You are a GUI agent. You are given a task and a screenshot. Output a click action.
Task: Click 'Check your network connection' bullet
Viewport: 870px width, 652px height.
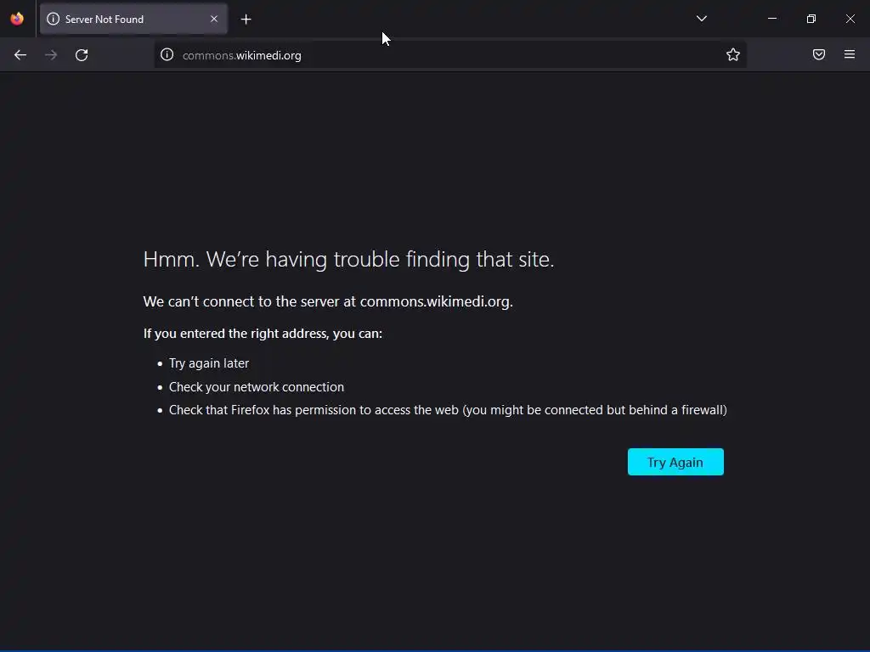tap(257, 387)
